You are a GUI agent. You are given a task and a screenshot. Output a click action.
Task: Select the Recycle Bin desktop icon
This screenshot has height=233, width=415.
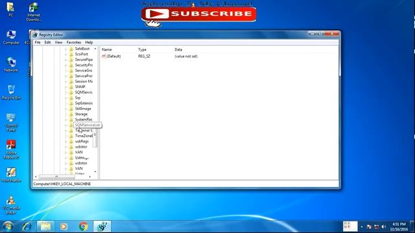coord(11,92)
